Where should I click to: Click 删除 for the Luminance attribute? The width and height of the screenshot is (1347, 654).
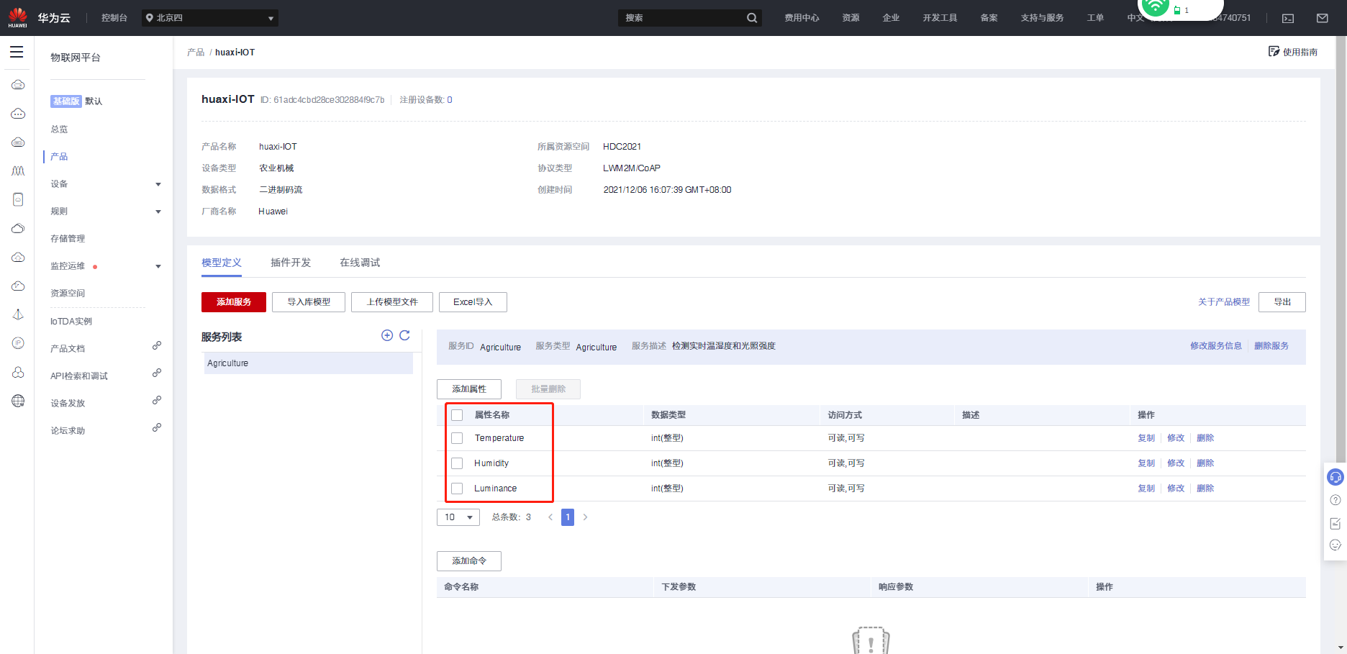point(1205,489)
